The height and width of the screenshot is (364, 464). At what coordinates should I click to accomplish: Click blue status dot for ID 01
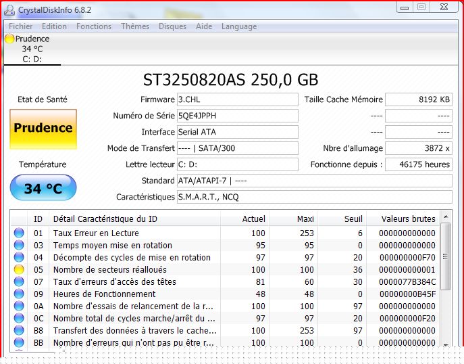pyautogui.click(x=19, y=233)
